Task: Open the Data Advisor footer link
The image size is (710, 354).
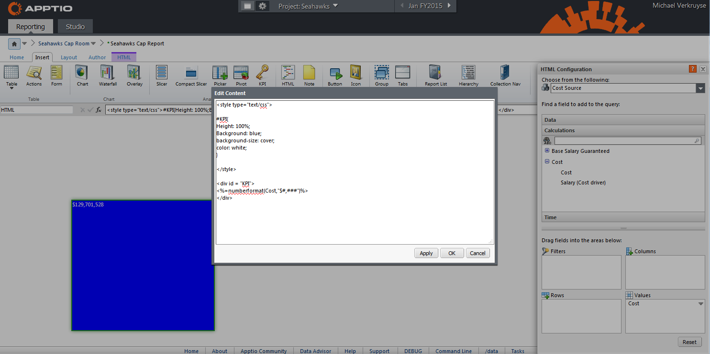Action: (315, 351)
